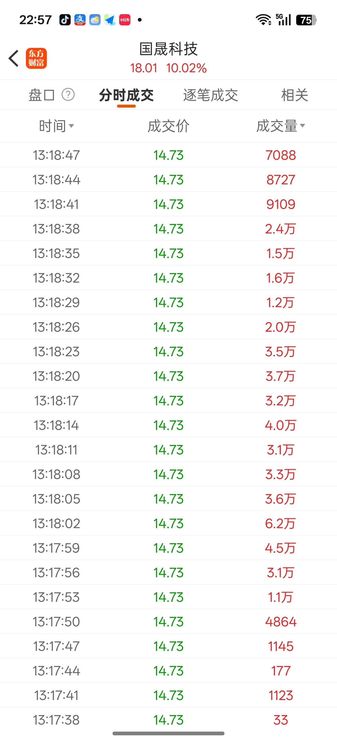Tap the question mark help icon
337x742 pixels.
point(68,94)
